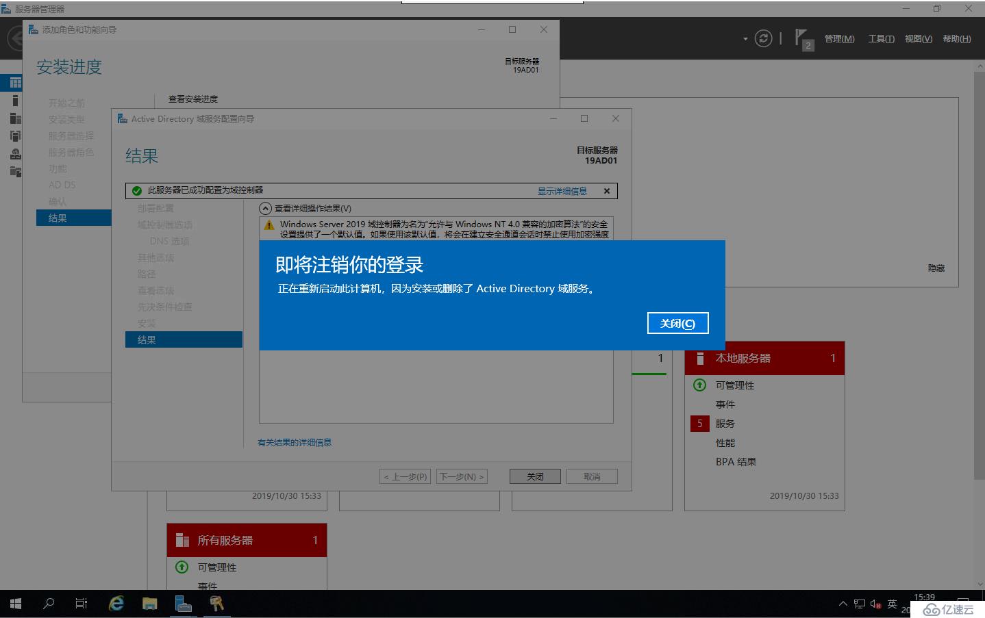Show hidden tray icons chevron
Viewport: 985px width, 618px height.
[843, 604]
